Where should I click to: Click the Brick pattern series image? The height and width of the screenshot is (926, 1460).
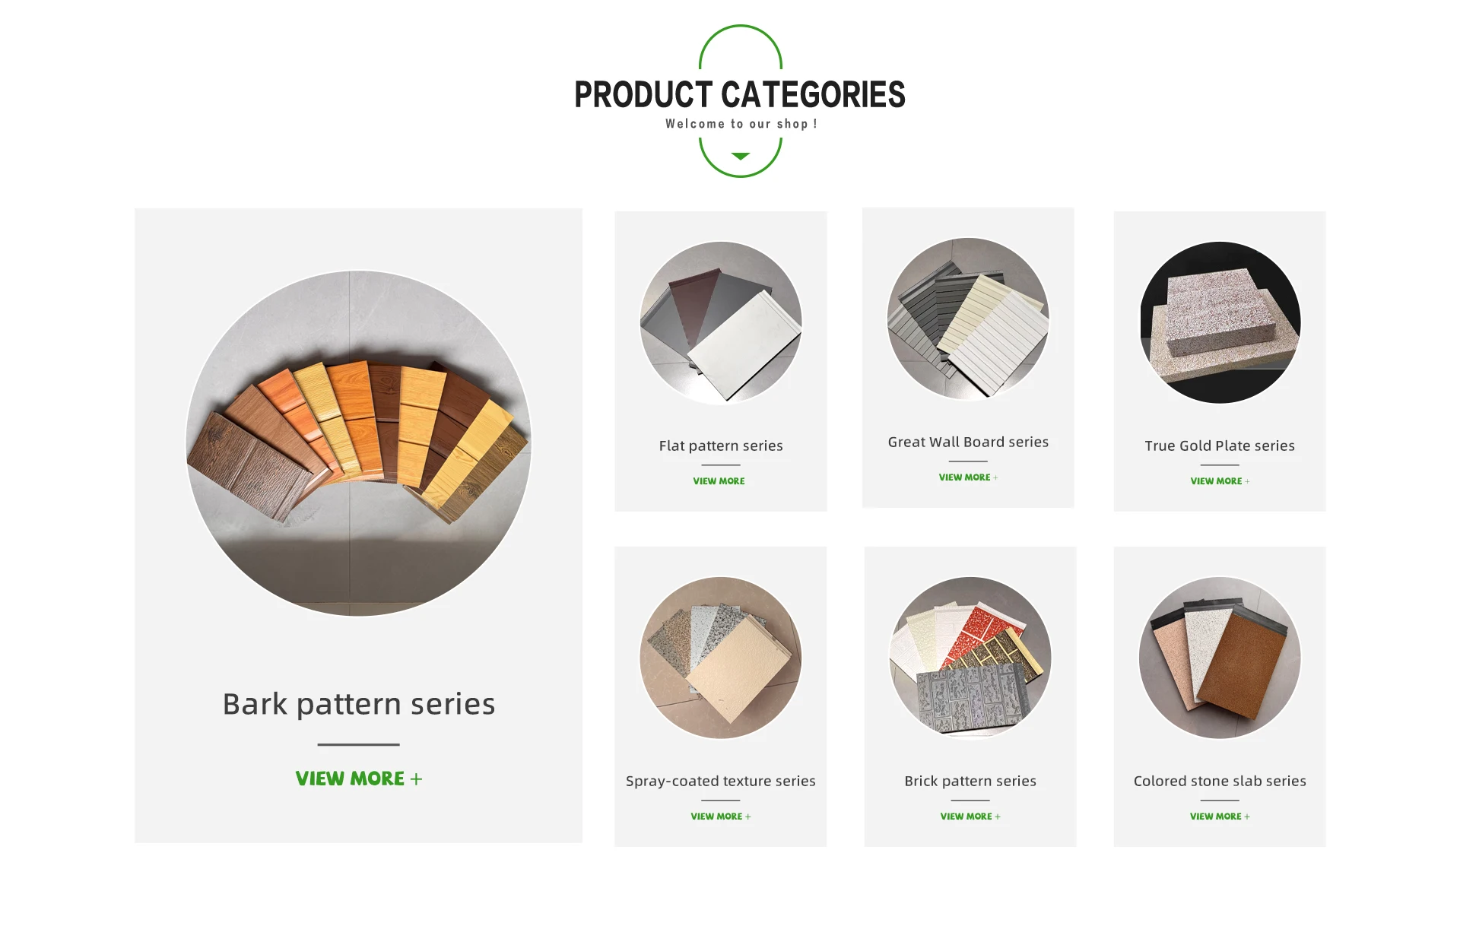click(x=970, y=658)
